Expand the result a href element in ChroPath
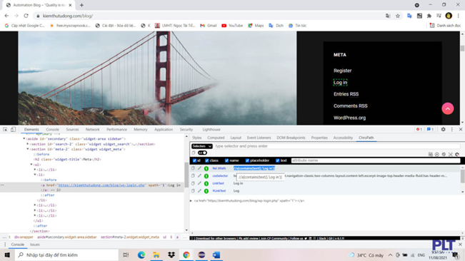The width and height of the screenshot is (465, 261). point(191,200)
